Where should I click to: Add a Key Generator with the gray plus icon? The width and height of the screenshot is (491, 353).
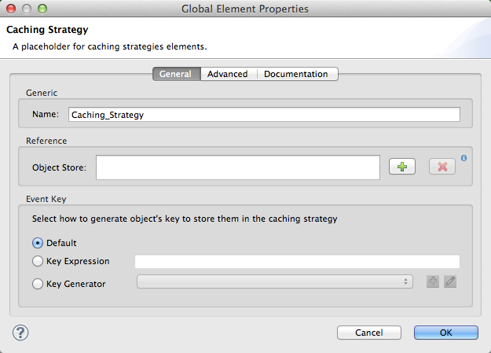[x=433, y=281]
